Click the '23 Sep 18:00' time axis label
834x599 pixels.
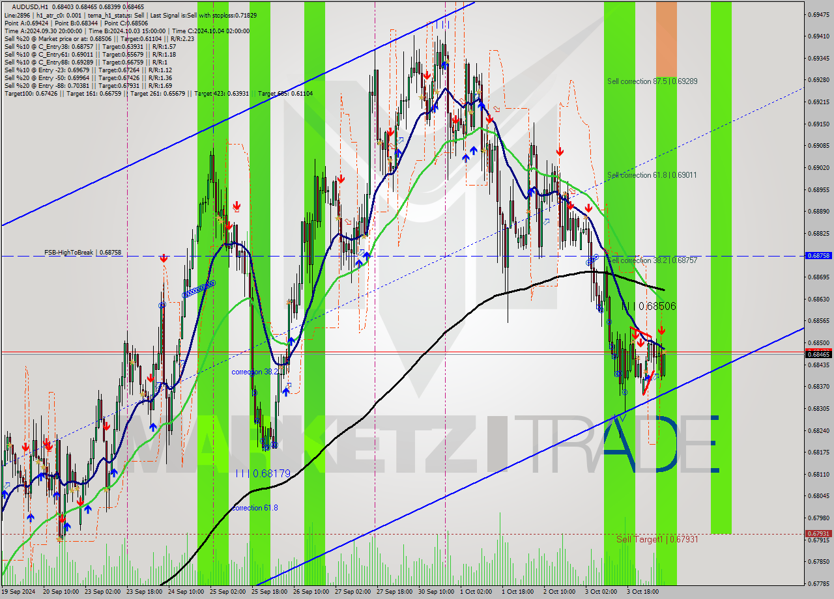point(144,592)
